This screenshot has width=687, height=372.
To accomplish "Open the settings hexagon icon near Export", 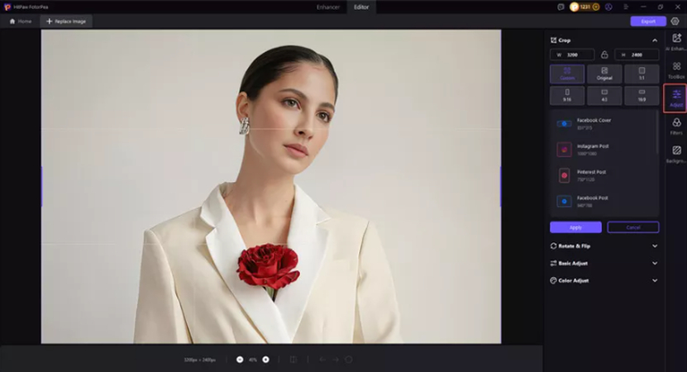I will pos(675,21).
